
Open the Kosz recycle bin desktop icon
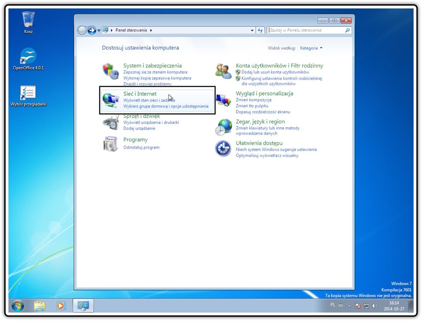point(28,22)
